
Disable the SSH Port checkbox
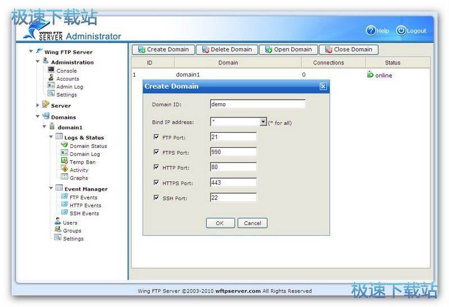tap(156, 198)
